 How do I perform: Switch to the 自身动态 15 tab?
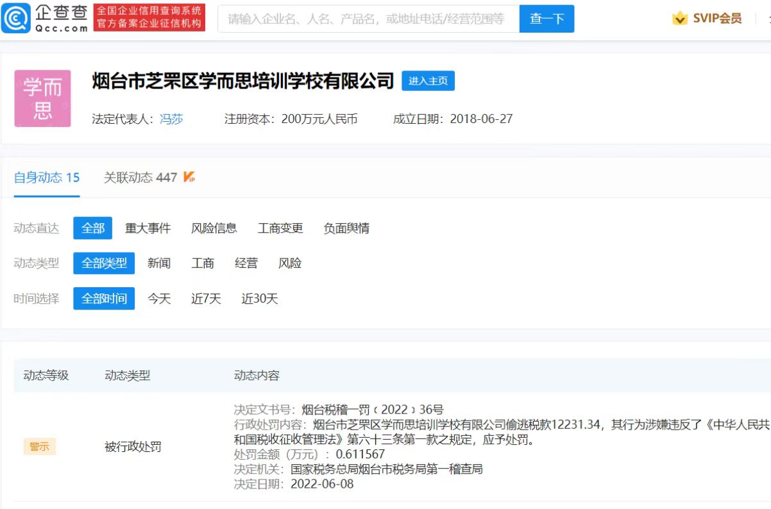click(47, 178)
